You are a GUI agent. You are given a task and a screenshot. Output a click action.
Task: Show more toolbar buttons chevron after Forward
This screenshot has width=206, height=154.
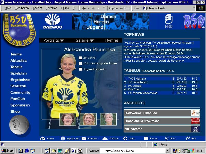point(104,7)
